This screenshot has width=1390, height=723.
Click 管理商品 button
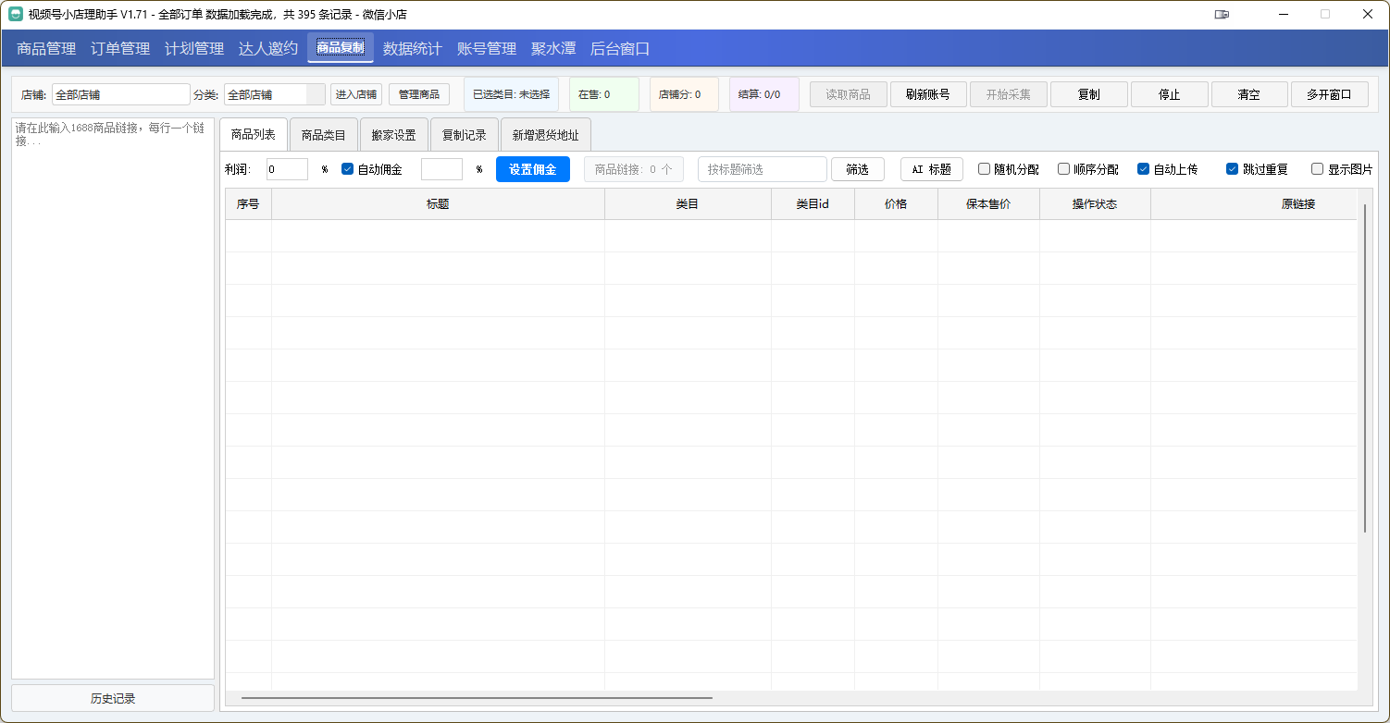point(419,94)
